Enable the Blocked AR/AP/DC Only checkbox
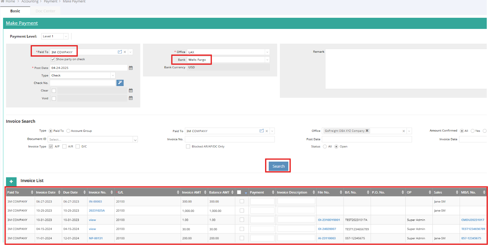The height and width of the screenshot is (245, 488). [x=188, y=147]
